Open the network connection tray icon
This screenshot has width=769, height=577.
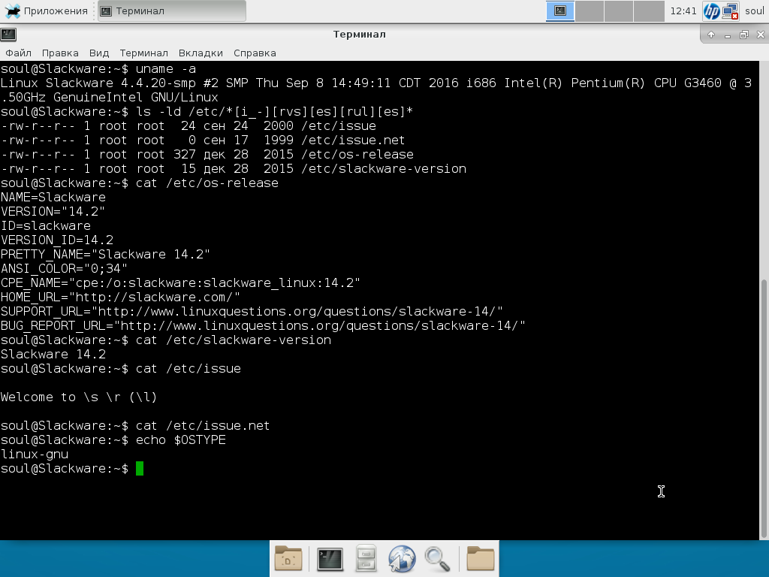point(731,11)
